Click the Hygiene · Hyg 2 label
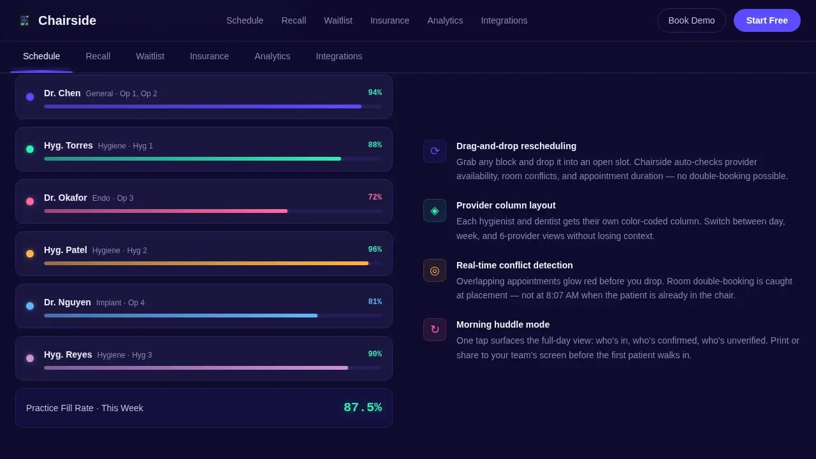The height and width of the screenshot is (459, 816). pos(120,251)
